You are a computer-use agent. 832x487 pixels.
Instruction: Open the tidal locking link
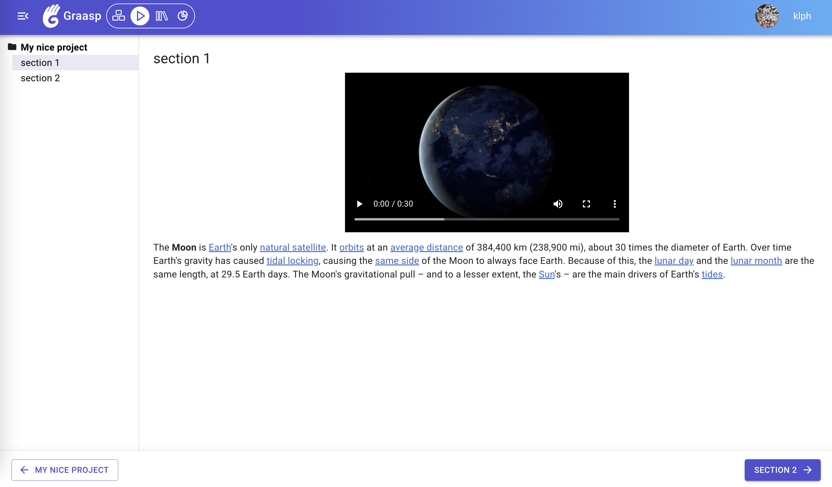click(292, 261)
